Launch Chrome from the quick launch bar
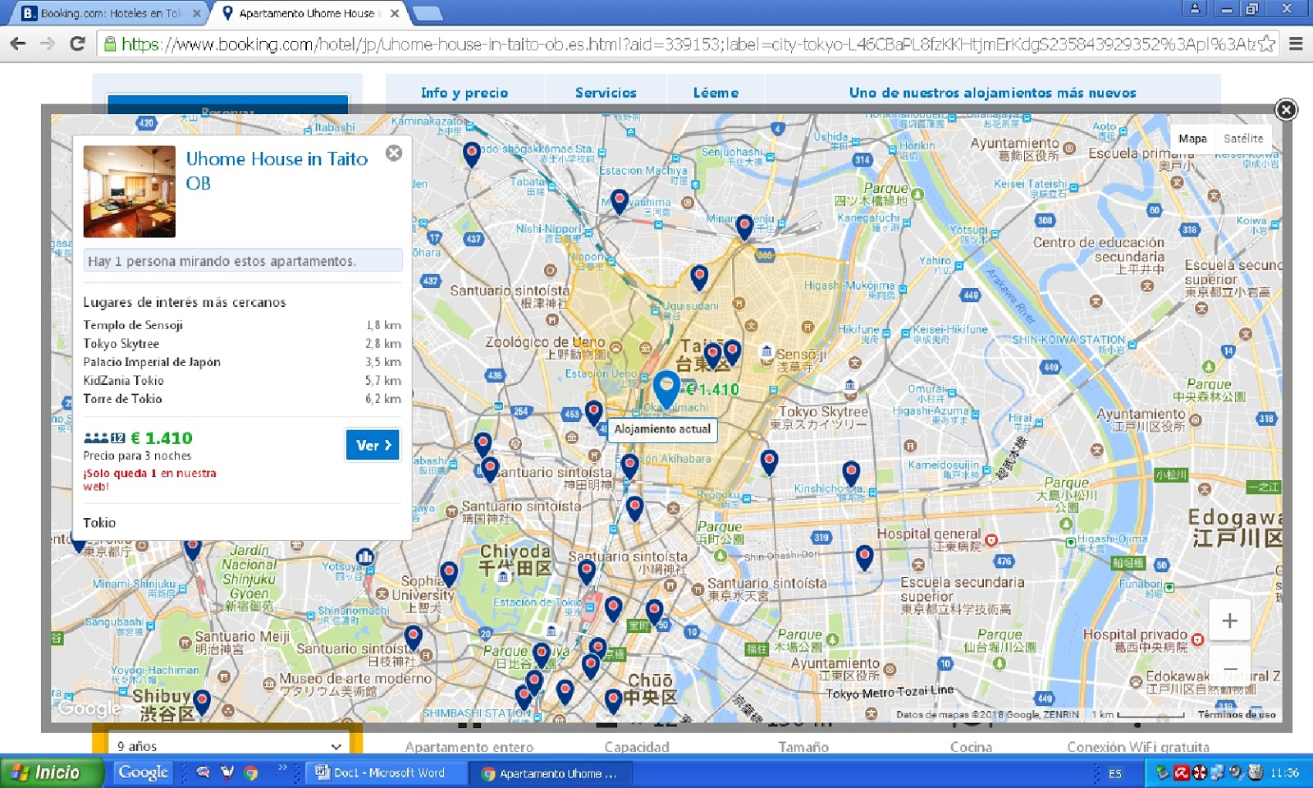This screenshot has width=1313, height=788. point(251,772)
